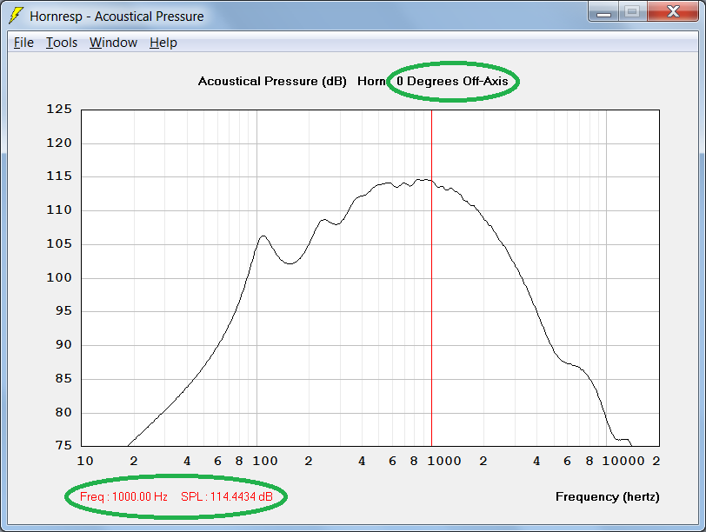Click the 75 value on the dB axis
The image size is (706, 532).
(63, 446)
